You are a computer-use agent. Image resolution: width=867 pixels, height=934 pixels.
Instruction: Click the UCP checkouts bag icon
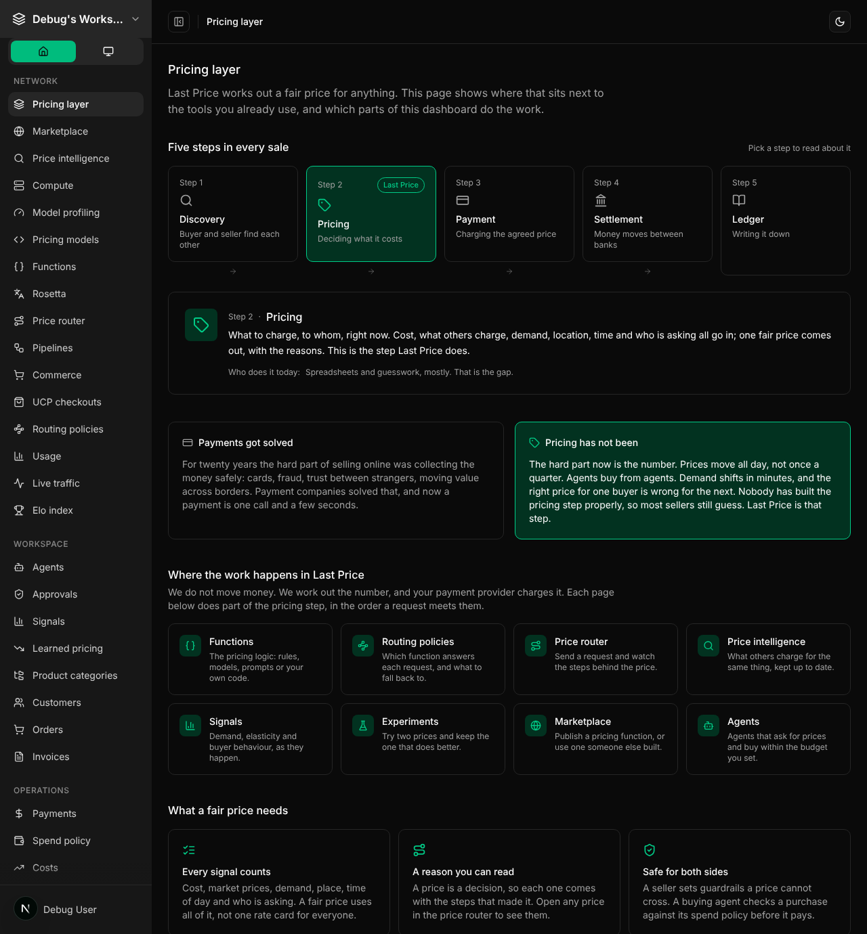pos(19,402)
